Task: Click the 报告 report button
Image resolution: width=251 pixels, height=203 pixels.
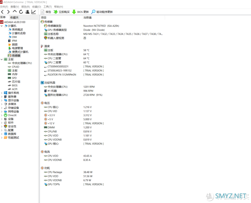Action: (x=46, y=12)
